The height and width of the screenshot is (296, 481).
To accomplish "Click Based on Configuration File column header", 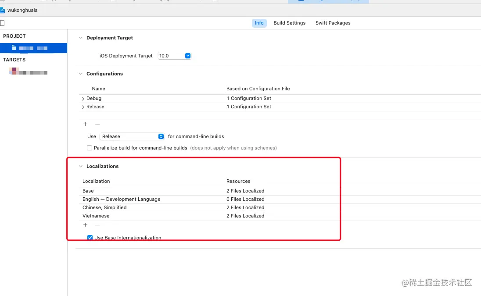I will tap(258, 89).
